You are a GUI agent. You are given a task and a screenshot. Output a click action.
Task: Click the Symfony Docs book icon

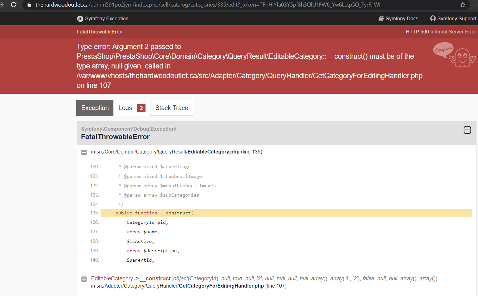(381, 18)
